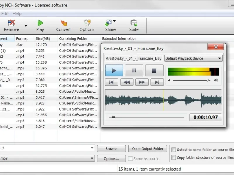Image resolution: width=234 pixels, height=175 pixels.
Task: Select the row with size 15.208
Action: tap(50, 62)
